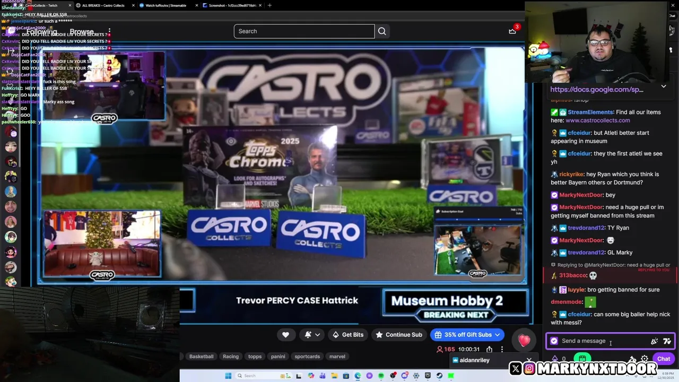Open Windows Start menu
Viewport: 679px width, 382px height.
[228, 376]
